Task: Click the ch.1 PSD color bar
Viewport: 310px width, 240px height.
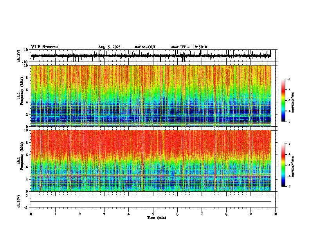Action: pyautogui.click(x=283, y=100)
